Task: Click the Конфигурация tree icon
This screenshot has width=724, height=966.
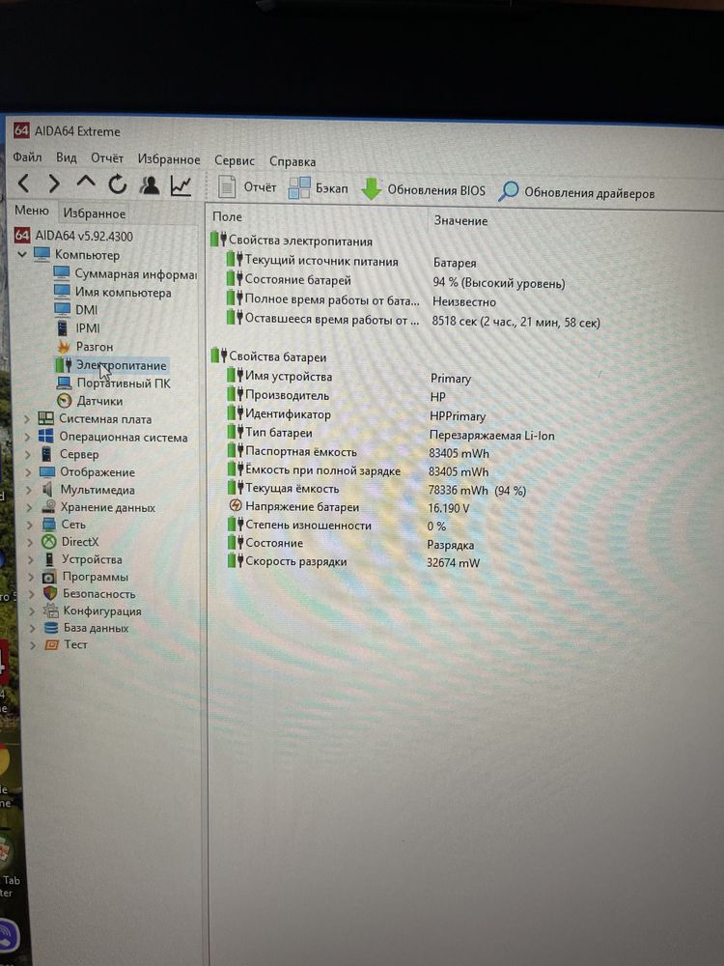Action: pyautogui.click(x=50, y=611)
